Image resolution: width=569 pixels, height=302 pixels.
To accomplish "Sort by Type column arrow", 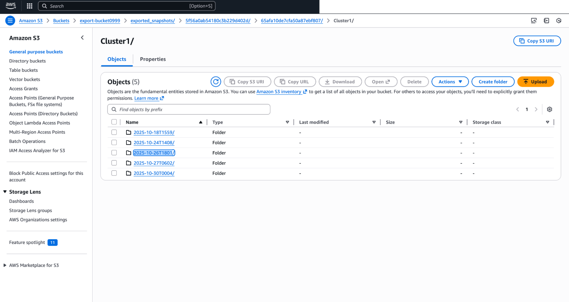I will pos(287,122).
